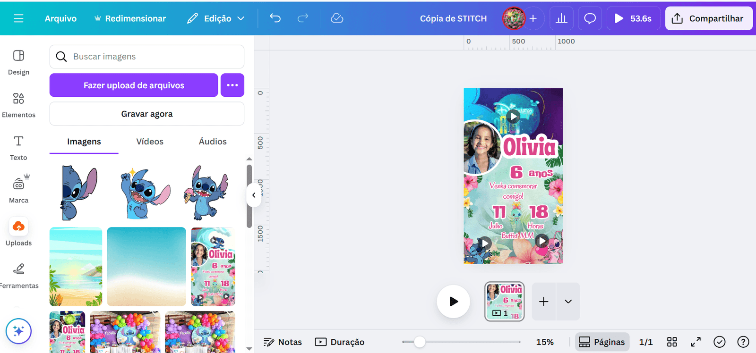Screen dimensions: 756x353
Task: Open upload more options three dots
Action: pyautogui.click(x=232, y=85)
